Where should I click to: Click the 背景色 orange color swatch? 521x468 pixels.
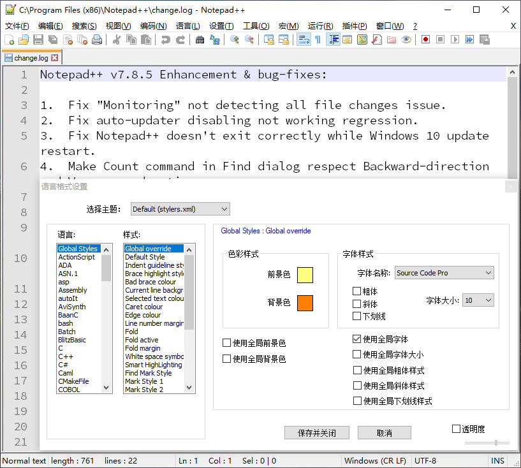[x=305, y=303]
